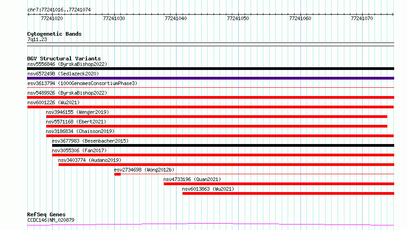Open variant nsv5489926 (ByrskaBishop2022) label
Screen dimensions: 407x230
click(x=67, y=93)
